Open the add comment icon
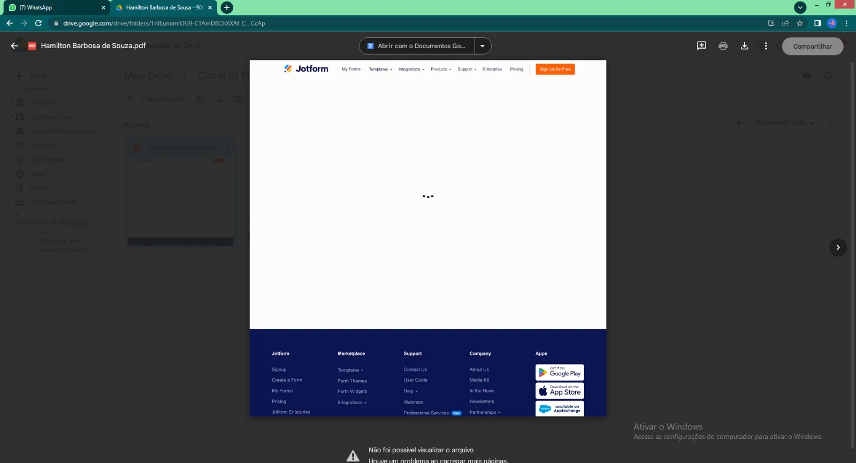This screenshot has width=856, height=463. point(701,46)
